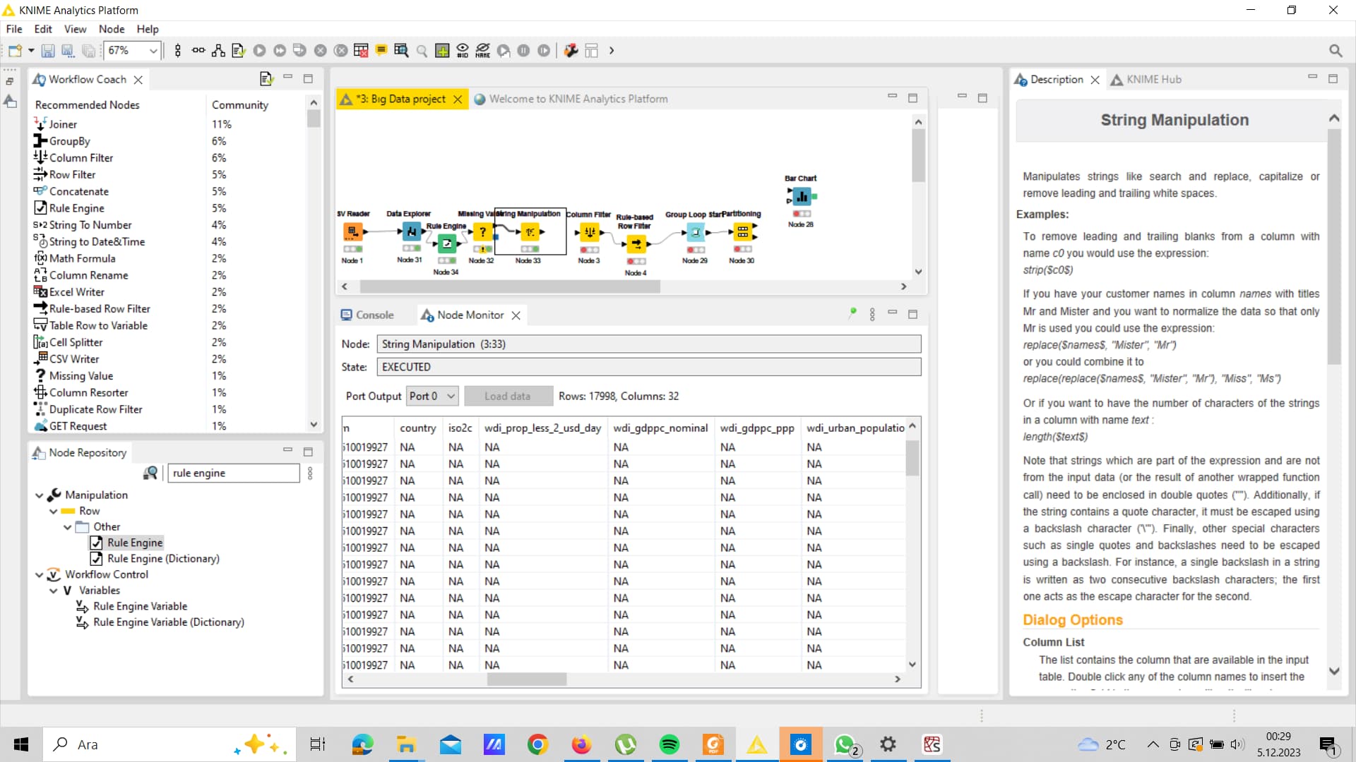Run the node repository search with the magnifier button

150,473
